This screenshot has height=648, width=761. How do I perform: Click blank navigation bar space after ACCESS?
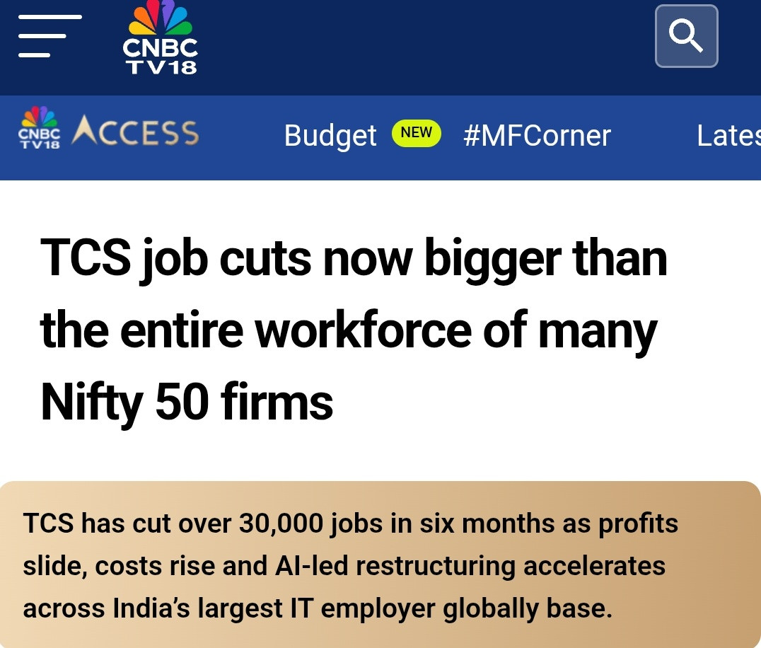(x=241, y=137)
